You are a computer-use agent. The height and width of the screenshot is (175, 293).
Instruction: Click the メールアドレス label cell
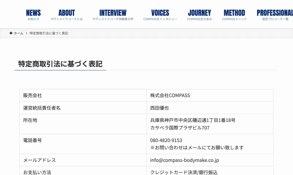coord(83,160)
